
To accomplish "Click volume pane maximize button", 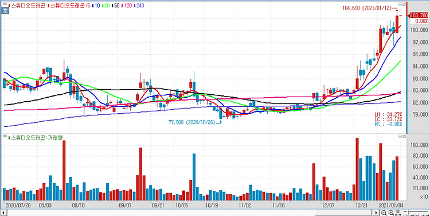I will (404, 136).
